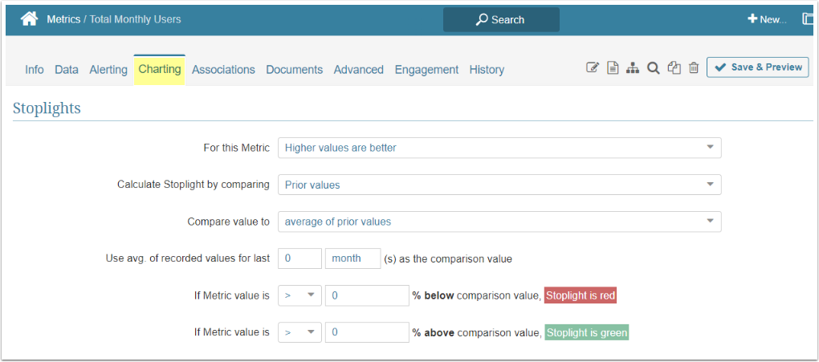
Task: Click the duplicate copy icon
Action: [x=674, y=68]
